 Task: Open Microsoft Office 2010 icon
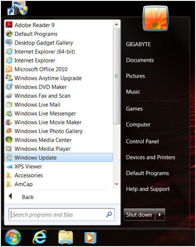point(9,69)
